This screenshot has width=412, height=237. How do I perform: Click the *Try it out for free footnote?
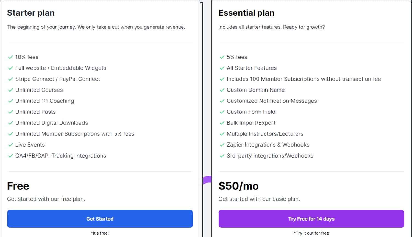[311, 233]
